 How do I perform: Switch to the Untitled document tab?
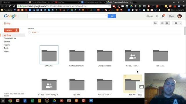click(93, 2)
